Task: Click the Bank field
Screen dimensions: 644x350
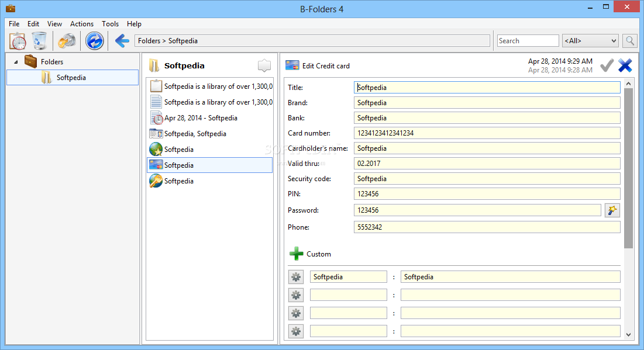Action: pos(487,118)
